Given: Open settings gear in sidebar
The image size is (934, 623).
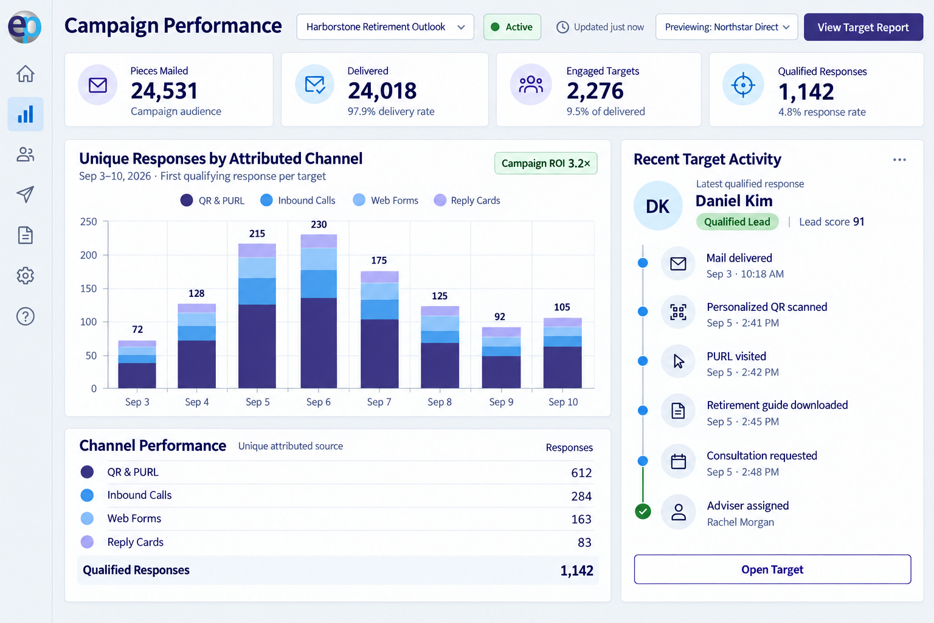Looking at the screenshot, I should click(26, 276).
